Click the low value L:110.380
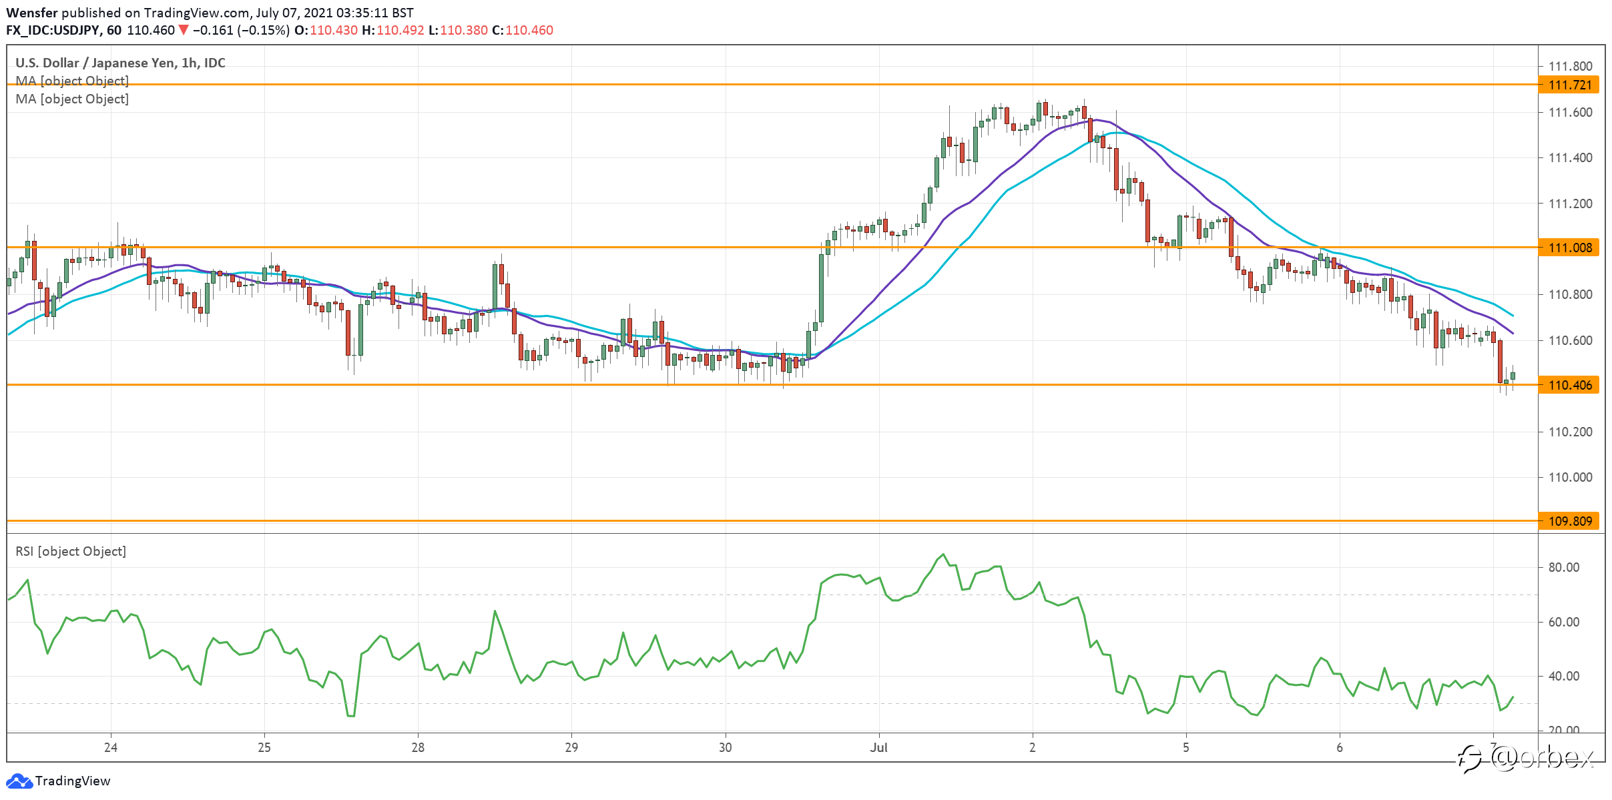The width and height of the screenshot is (1612, 800). 458,30
